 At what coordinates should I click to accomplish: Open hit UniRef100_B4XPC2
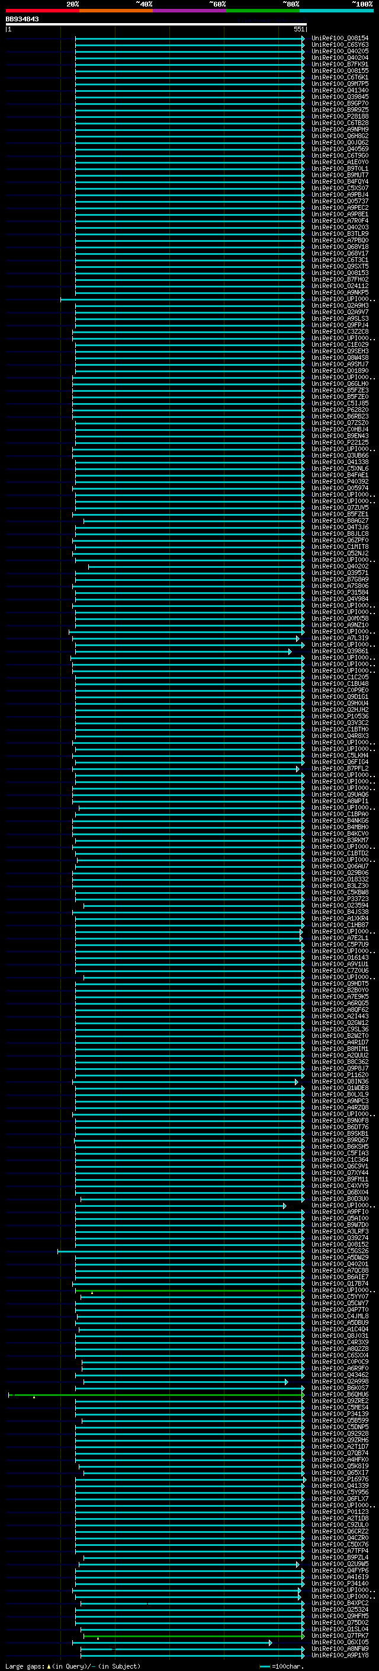[x=339, y=1603]
